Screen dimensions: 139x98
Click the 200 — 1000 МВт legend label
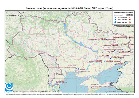click(x=122, y=19)
